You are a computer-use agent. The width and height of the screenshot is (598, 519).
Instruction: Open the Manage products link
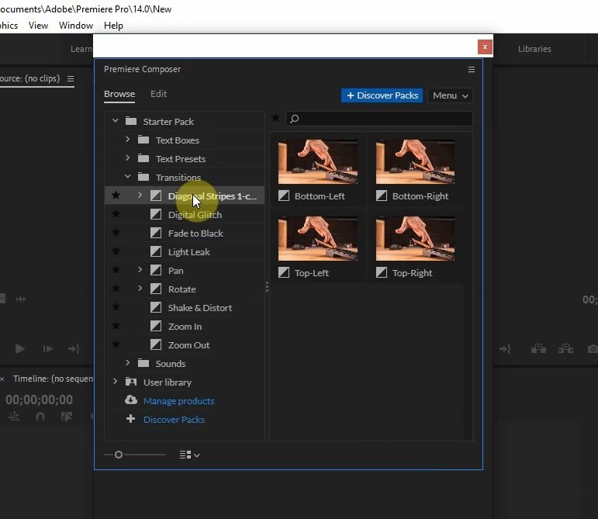[178, 401]
